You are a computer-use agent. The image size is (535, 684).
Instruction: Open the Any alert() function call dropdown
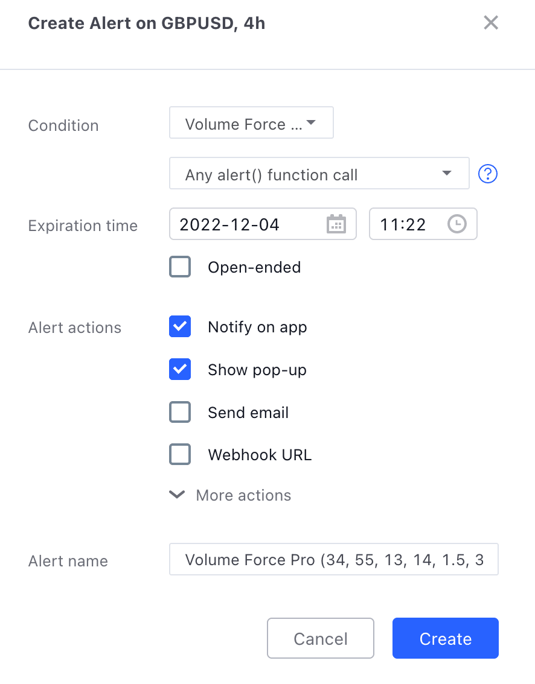point(319,173)
